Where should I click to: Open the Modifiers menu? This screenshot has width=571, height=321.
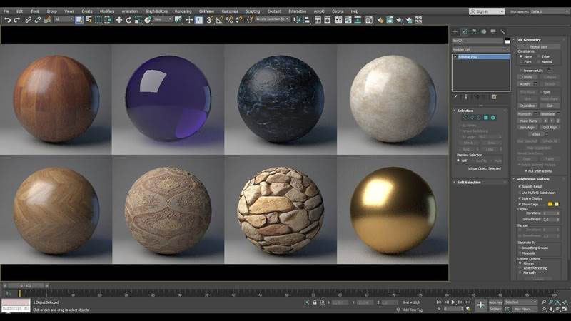107,11
